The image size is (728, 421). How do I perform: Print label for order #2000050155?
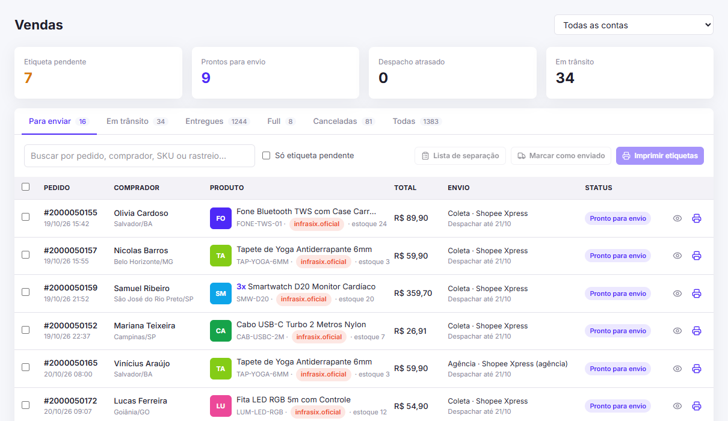point(697,218)
